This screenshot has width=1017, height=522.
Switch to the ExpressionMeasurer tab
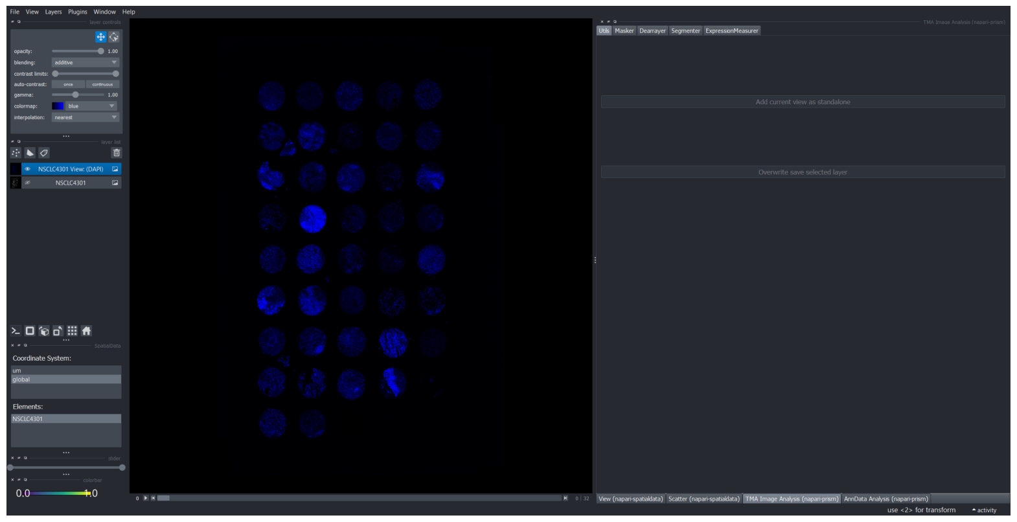pos(731,30)
